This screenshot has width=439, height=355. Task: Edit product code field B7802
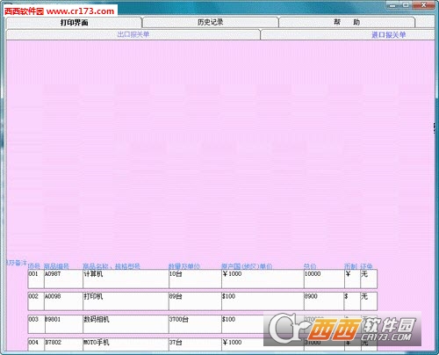pos(63,344)
